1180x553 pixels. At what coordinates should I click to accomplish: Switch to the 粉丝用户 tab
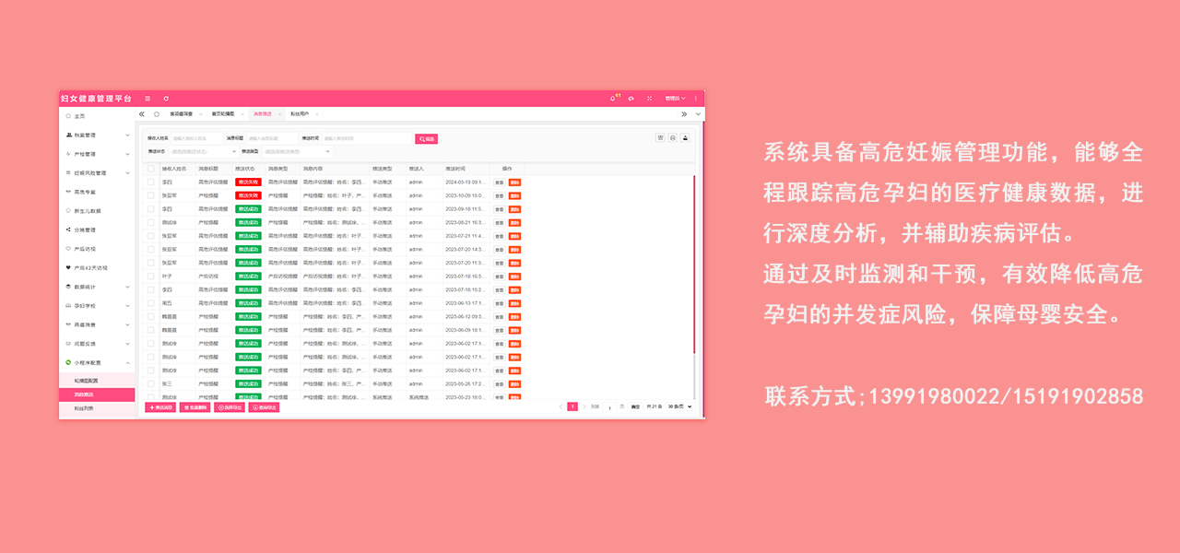pos(300,114)
